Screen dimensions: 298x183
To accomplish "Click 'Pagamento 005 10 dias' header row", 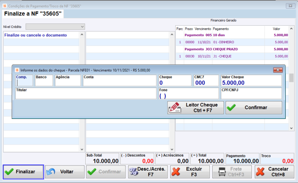I will tap(232, 35).
